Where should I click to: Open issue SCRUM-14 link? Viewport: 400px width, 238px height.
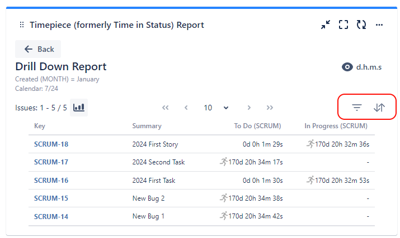click(51, 216)
